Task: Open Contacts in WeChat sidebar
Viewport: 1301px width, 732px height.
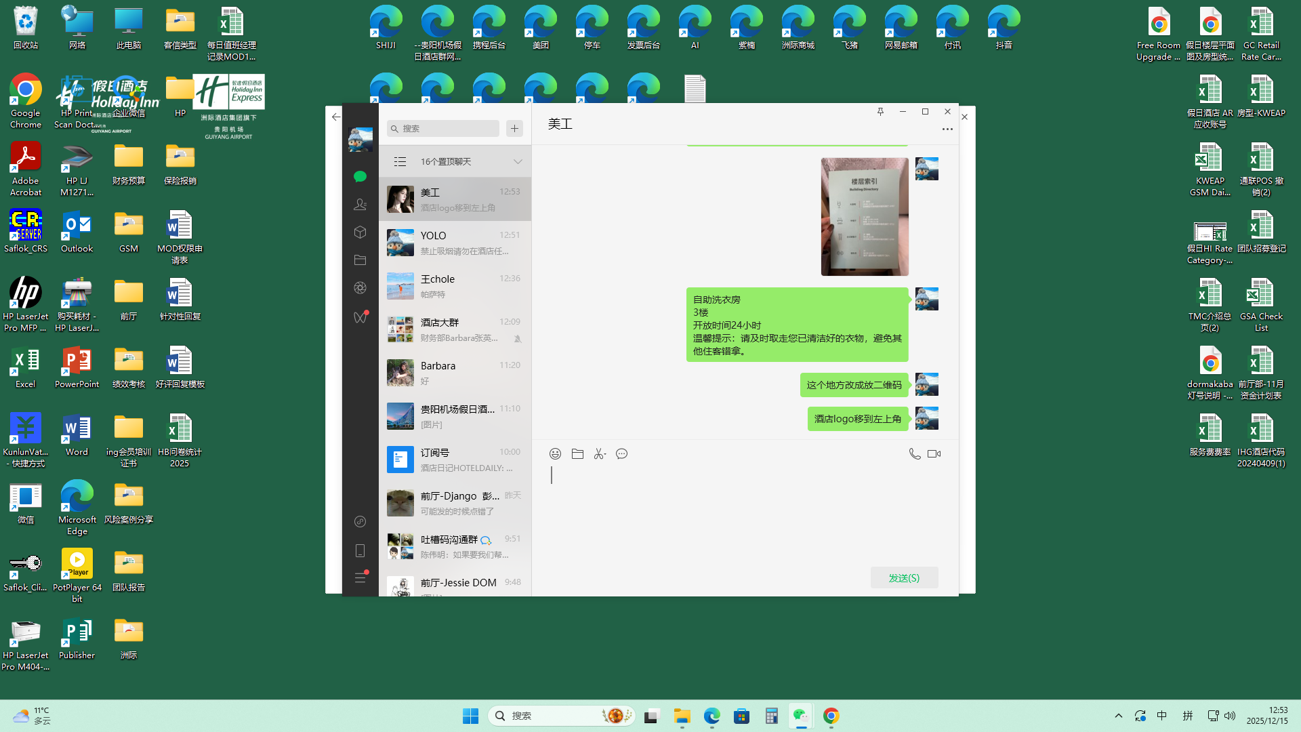Action: 360,204
